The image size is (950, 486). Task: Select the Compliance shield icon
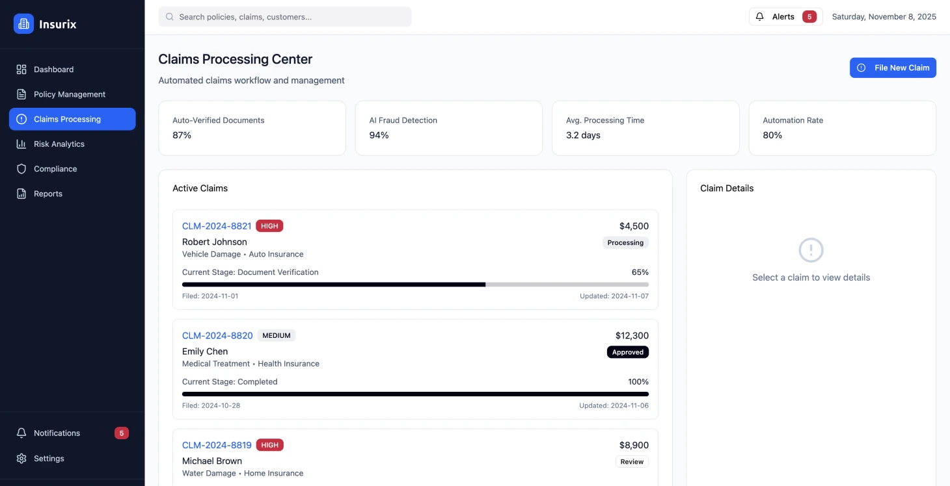(21, 168)
